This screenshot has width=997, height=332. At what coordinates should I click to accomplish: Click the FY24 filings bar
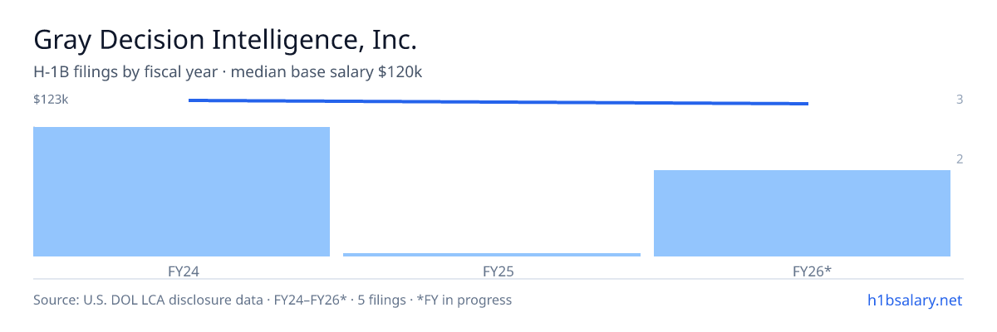click(x=181, y=192)
